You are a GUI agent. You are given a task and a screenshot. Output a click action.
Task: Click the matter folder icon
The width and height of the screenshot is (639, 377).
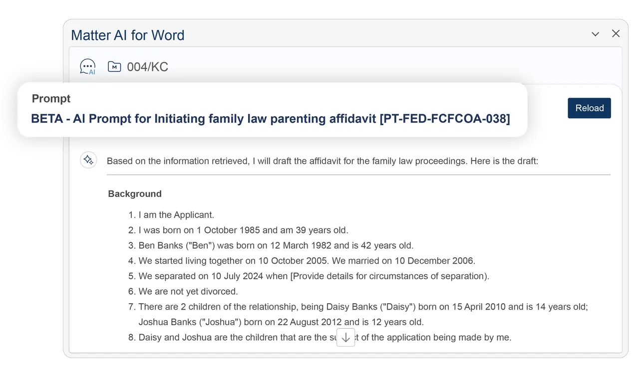click(114, 66)
